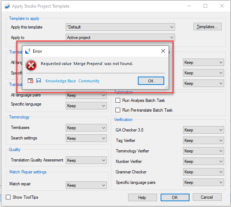The height and width of the screenshot is (207, 231).
Task: Enable Run Pre-translate Batch Task checkbox
Action: (118, 110)
